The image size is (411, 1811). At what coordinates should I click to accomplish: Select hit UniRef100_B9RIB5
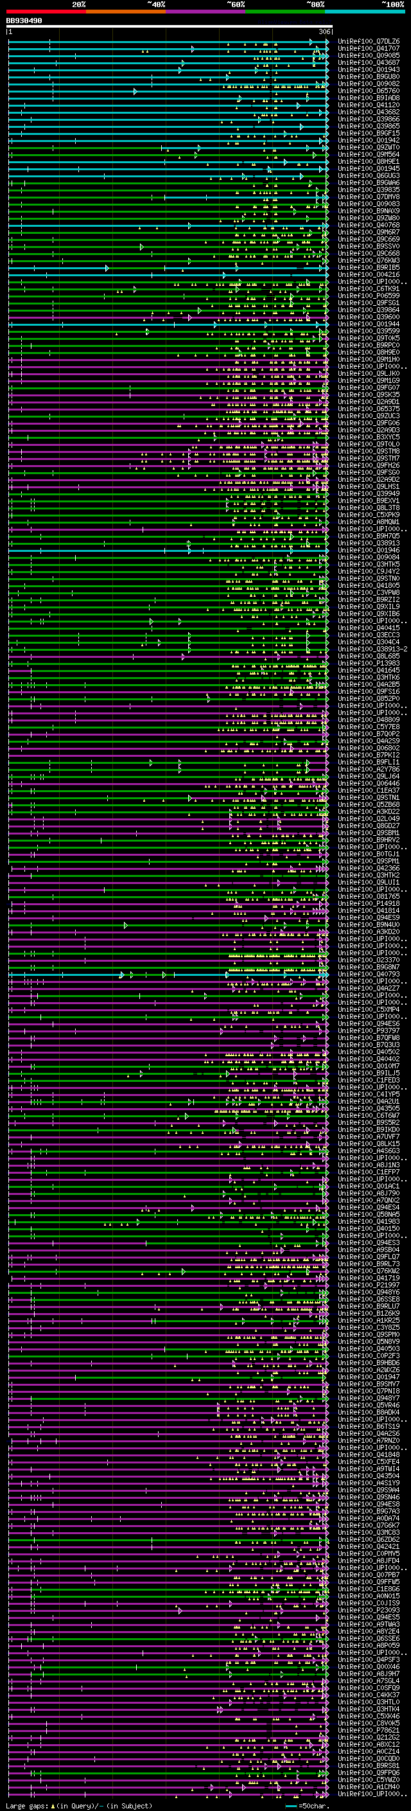[x=369, y=267]
